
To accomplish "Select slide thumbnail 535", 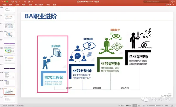I will 9,50.
